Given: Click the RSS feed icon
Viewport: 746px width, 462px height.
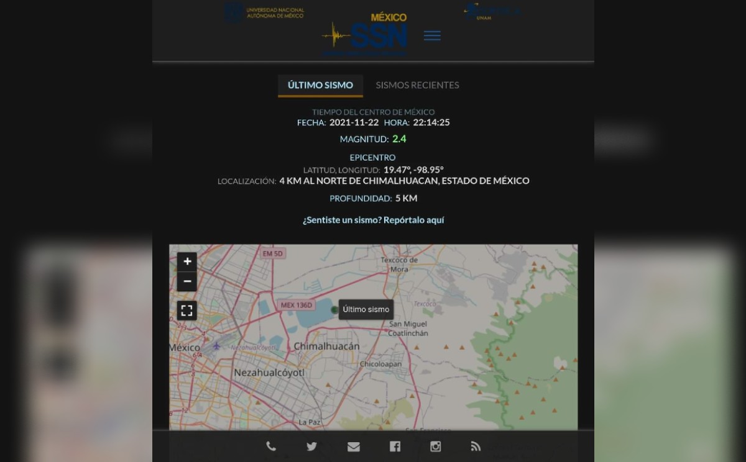Looking at the screenshot, I should point(476,446).
